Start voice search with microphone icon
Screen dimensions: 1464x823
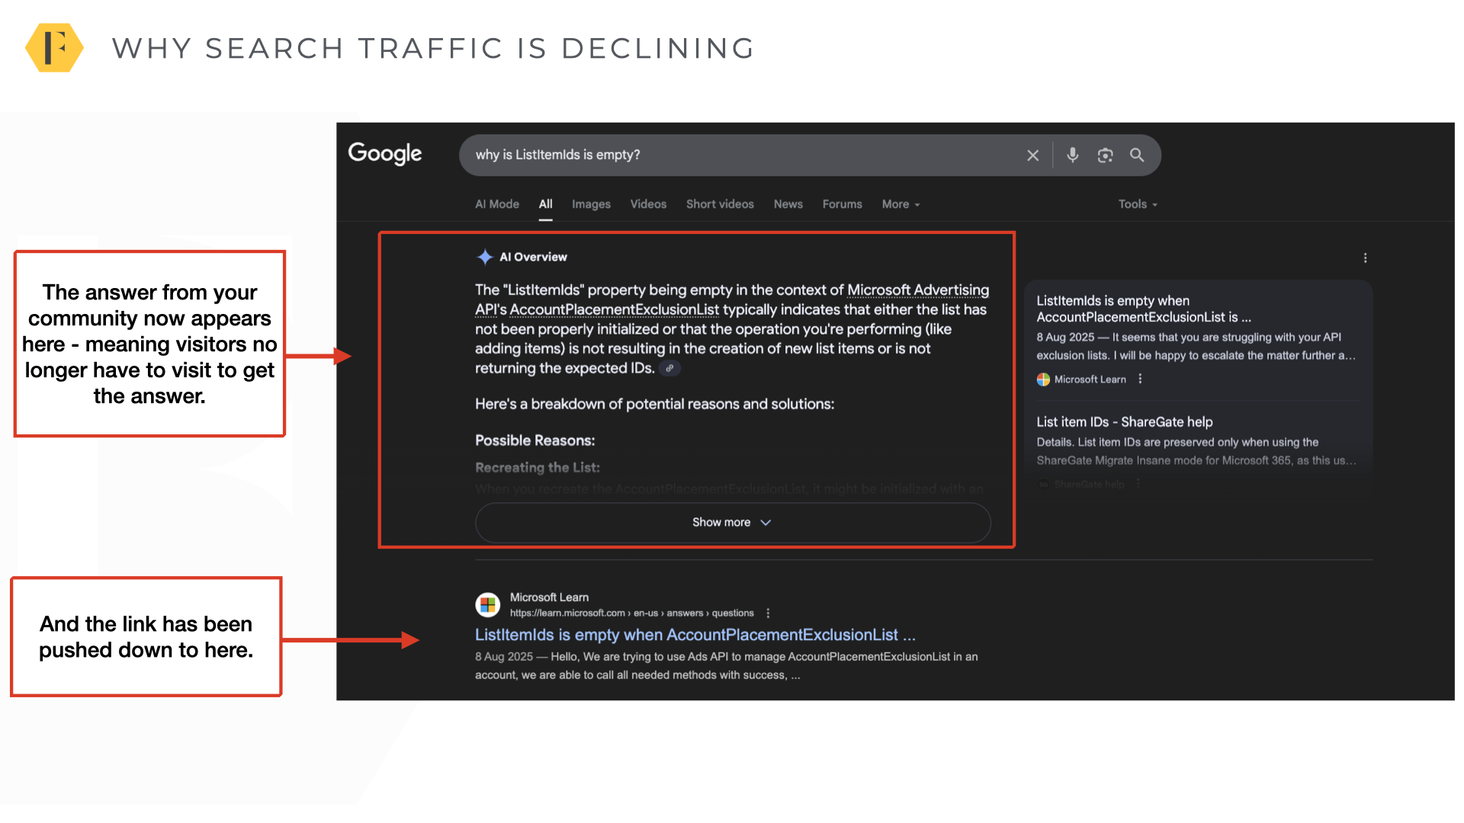[1073, 155]
